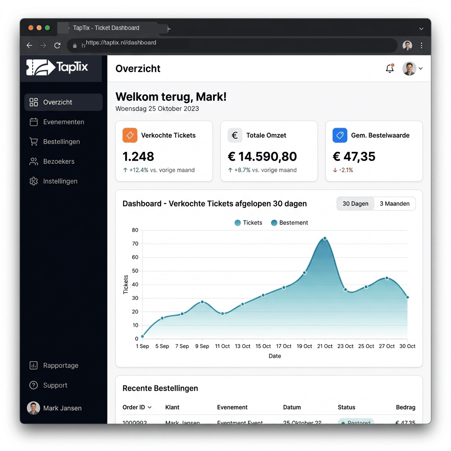Click the euro Totale Omzet icon
451x451 pixels.
(235, 135)
